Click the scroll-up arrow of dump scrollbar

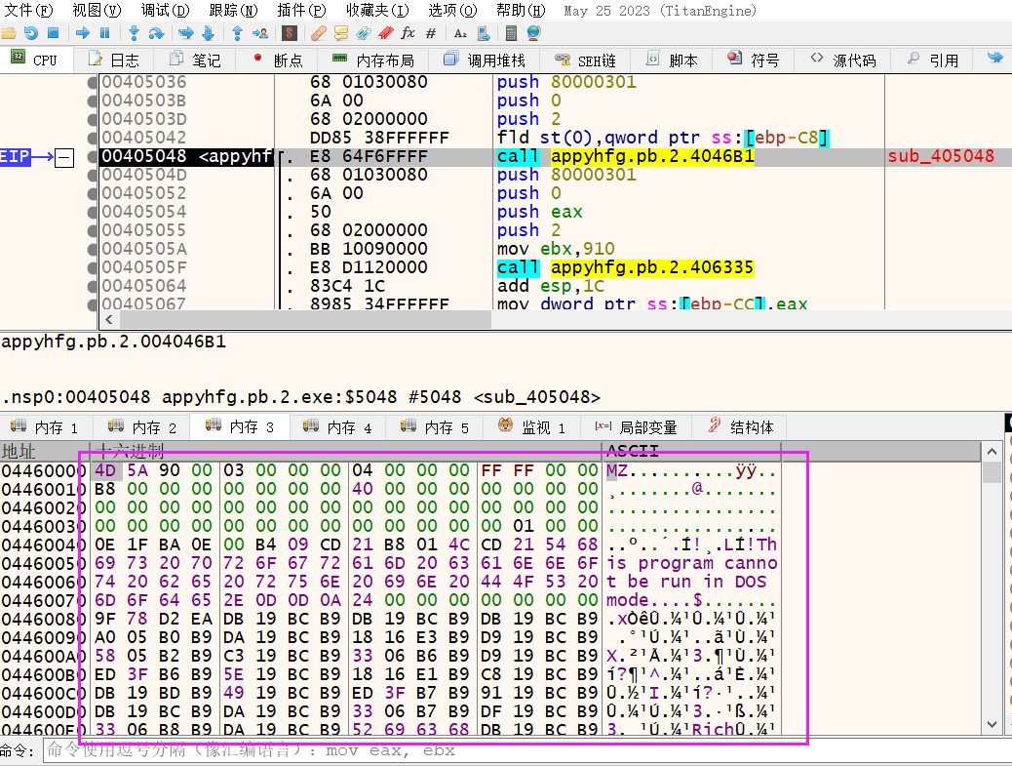pos(992,452)
